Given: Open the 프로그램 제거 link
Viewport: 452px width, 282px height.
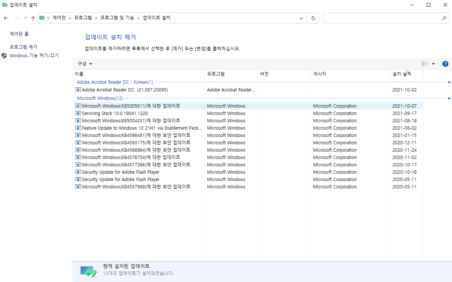Looking at the screenshot, I should pyautogui.click(x=24, y=47).
